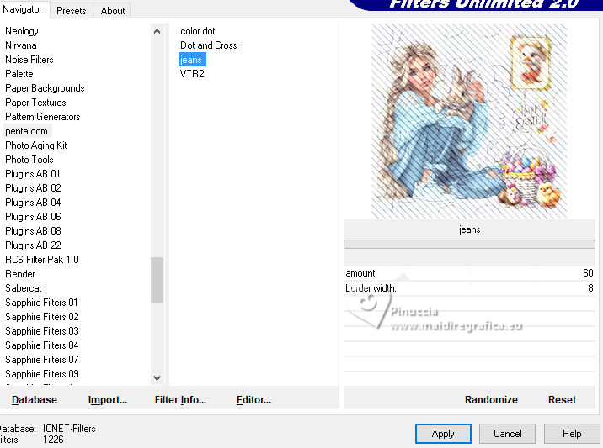The width and height of the screenshot is (603, 448).
Task: Select the jeans filter
Action: 192,60
